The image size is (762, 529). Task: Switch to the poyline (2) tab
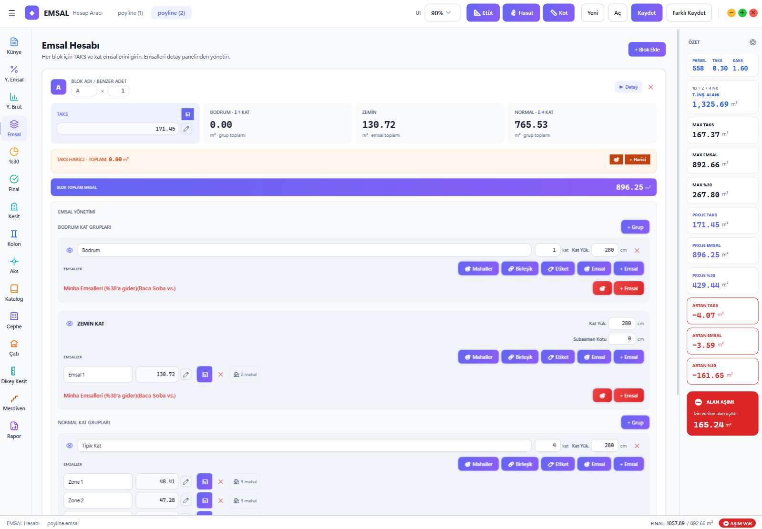pyautogui.click(x=171, y=13)
